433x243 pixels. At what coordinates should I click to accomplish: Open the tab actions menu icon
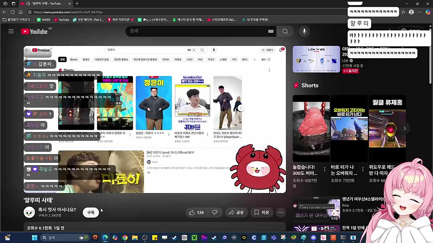[x=13, y=4]
